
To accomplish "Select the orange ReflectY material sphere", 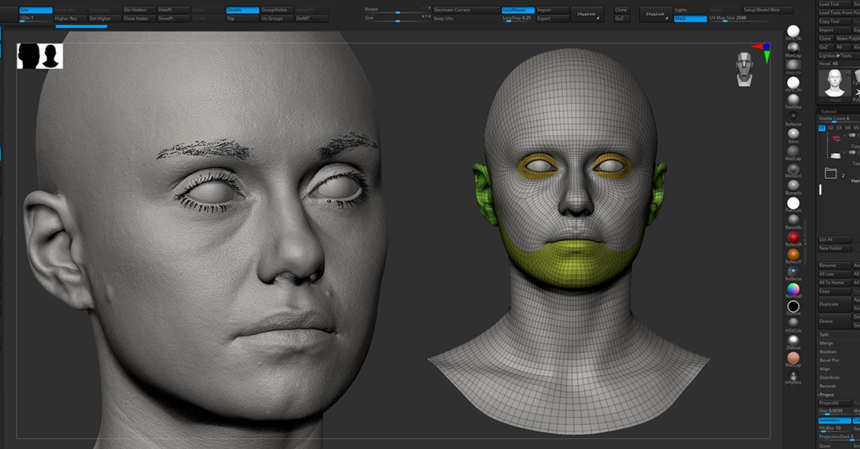I will (793, 255).
